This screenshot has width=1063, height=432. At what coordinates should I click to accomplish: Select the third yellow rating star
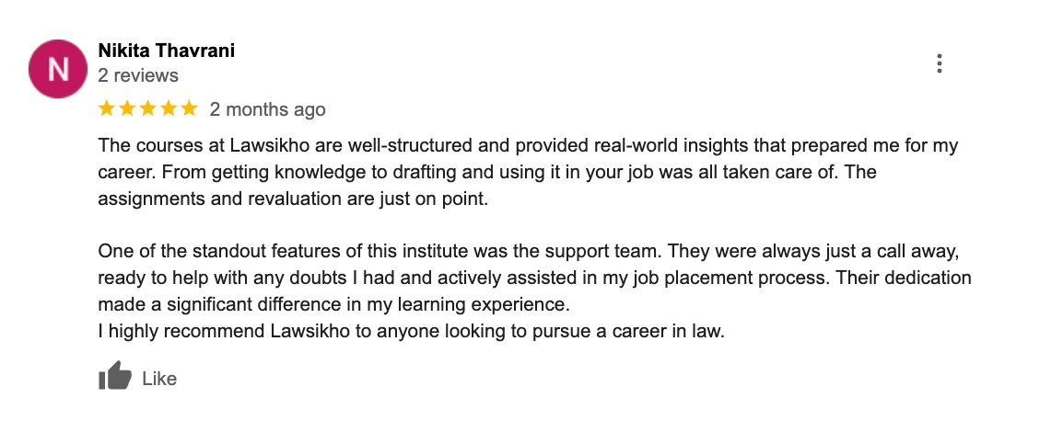point(147,108)
